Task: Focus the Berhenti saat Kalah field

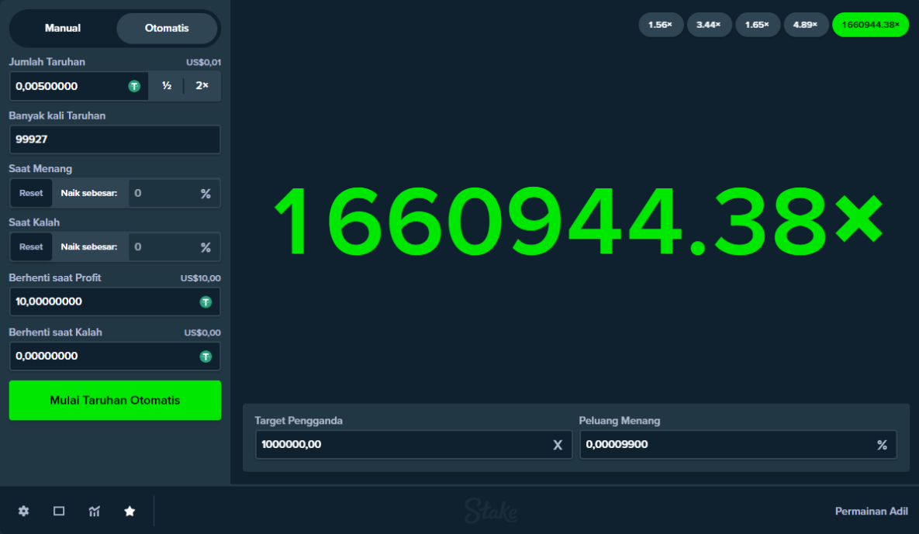Action: click(115, 356)
